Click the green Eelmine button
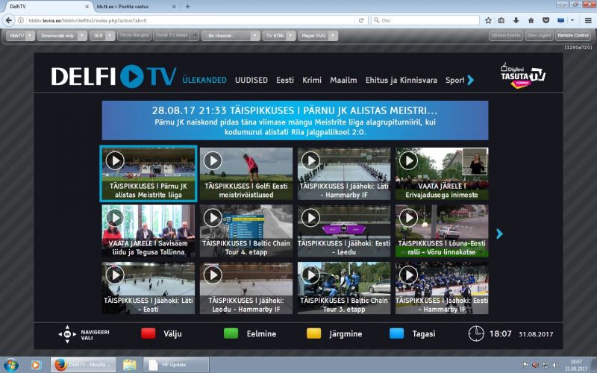 coord(231,333)
